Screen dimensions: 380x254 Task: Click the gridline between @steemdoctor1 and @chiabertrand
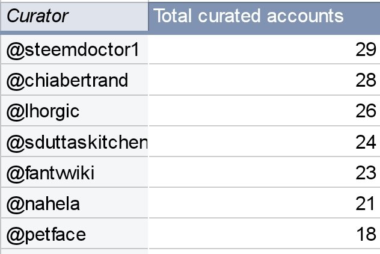click(73, 65)
